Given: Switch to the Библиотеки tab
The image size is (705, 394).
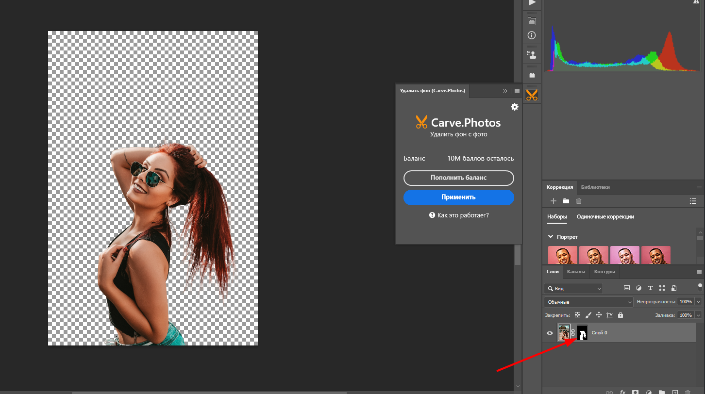Looking at the screenshot, I should pos(595,187).
